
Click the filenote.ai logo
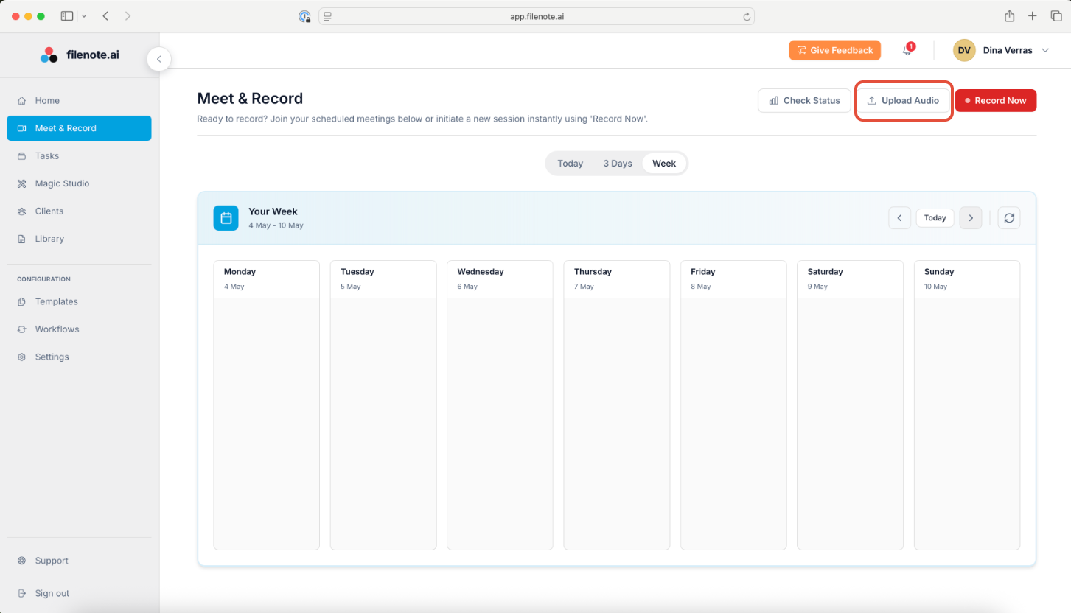coord(80,55)
